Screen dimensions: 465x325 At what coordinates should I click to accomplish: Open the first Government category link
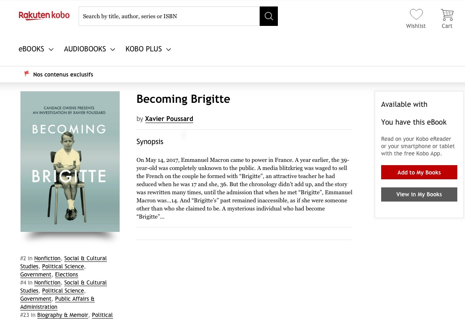coord(36,274)
